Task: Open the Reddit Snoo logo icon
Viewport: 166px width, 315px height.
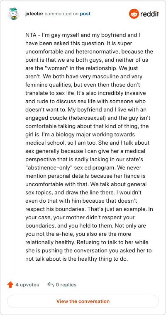Action: 134,14
